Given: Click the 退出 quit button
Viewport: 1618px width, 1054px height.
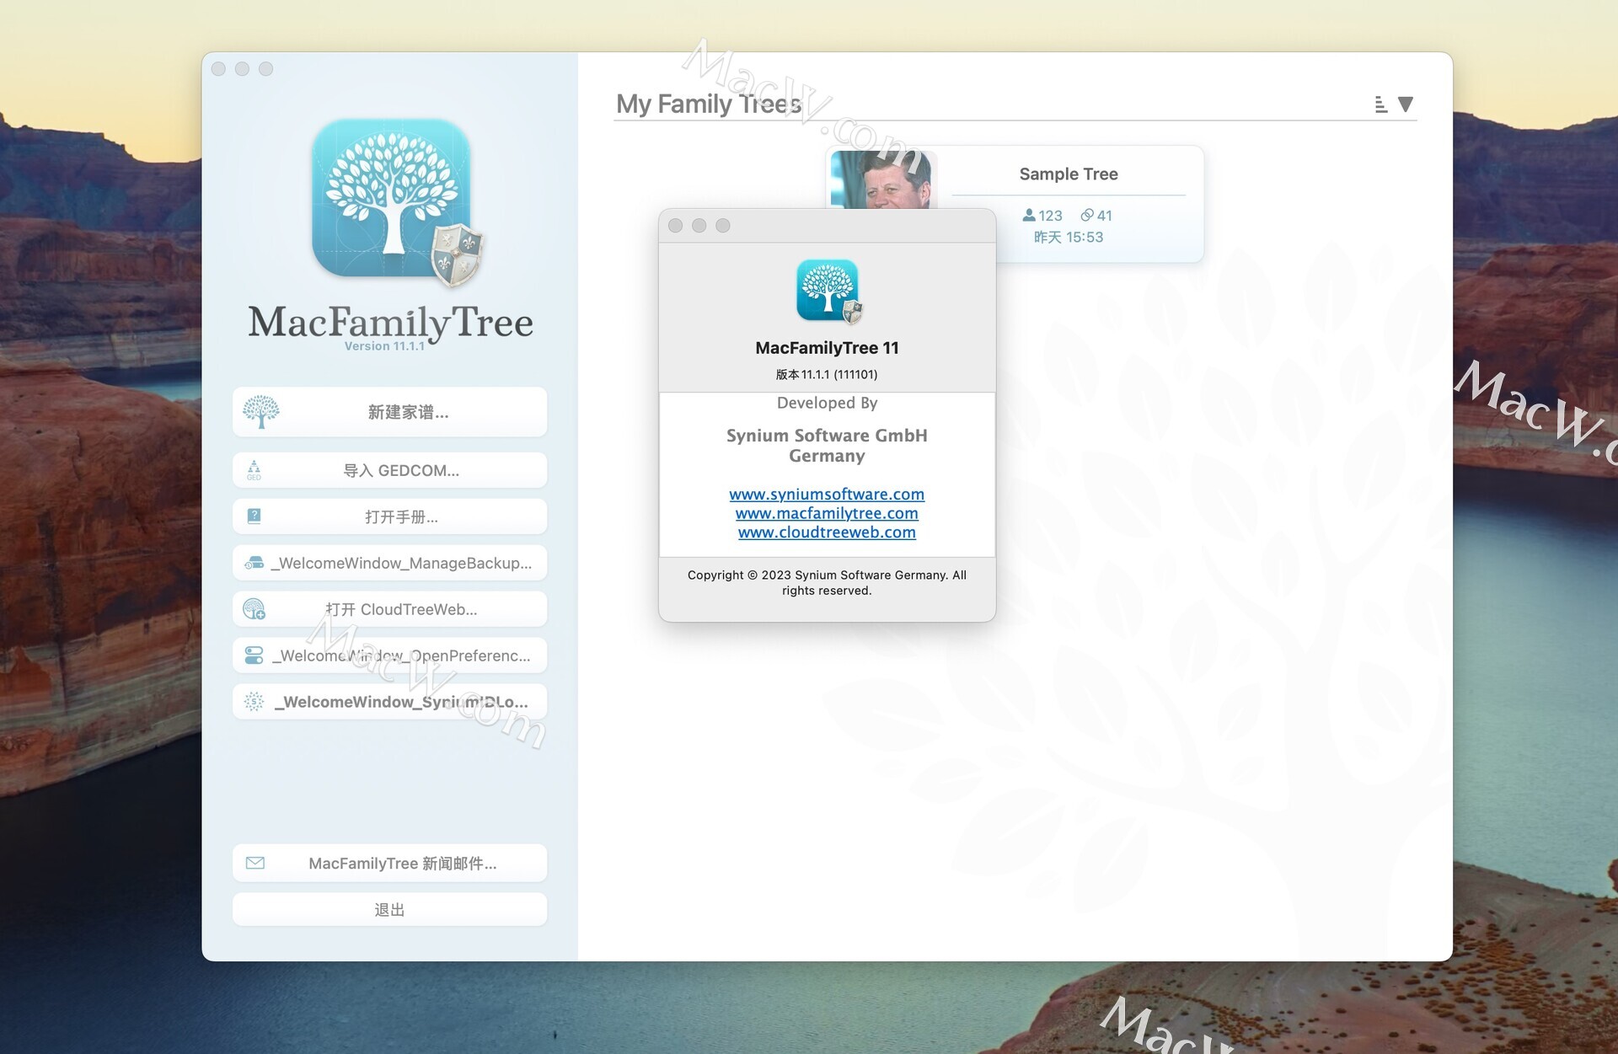Looking at the screenshot, I should (x=389, y=909).
